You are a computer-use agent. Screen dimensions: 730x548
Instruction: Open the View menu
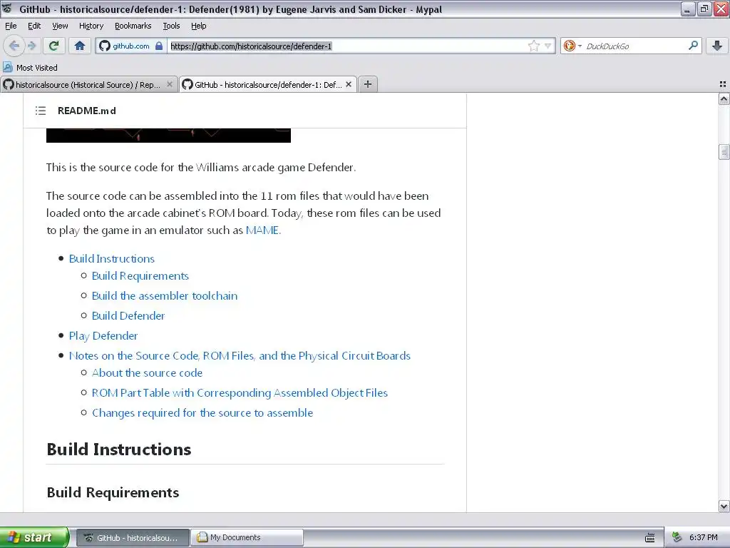point(60,26)
